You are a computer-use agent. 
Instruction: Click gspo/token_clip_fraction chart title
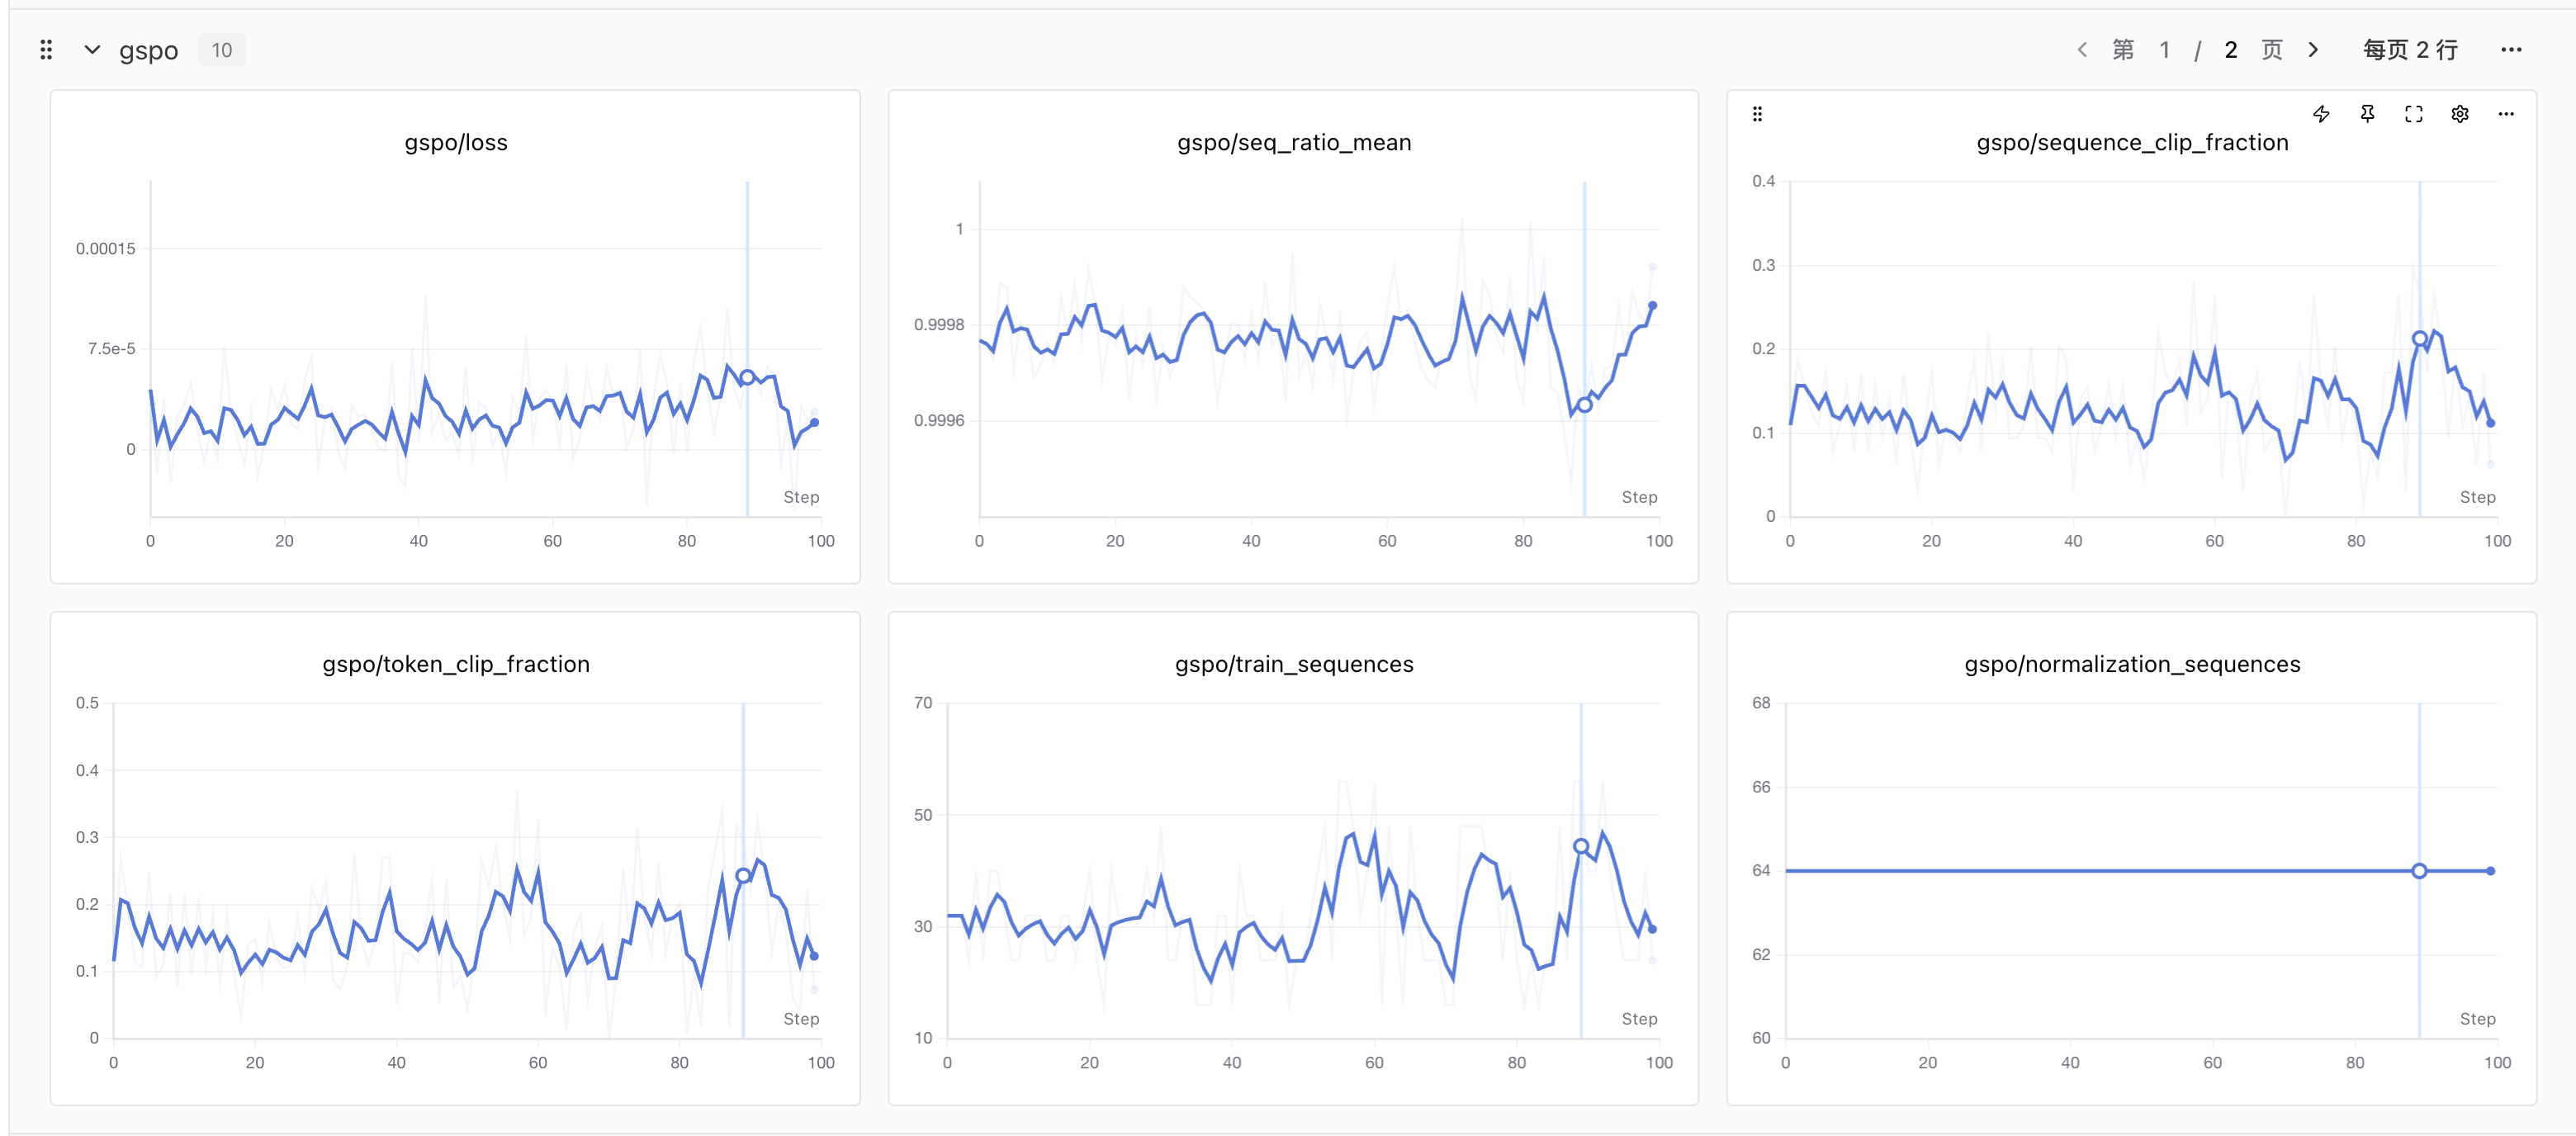[x=456, y=664]
